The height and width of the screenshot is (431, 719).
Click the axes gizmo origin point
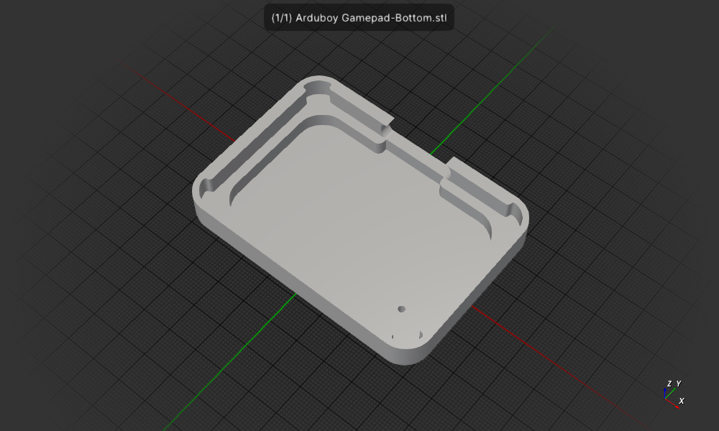tap(665, 399)
